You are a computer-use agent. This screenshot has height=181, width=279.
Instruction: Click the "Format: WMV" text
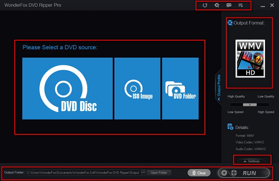pyautogui.click(x=245, y=136)
